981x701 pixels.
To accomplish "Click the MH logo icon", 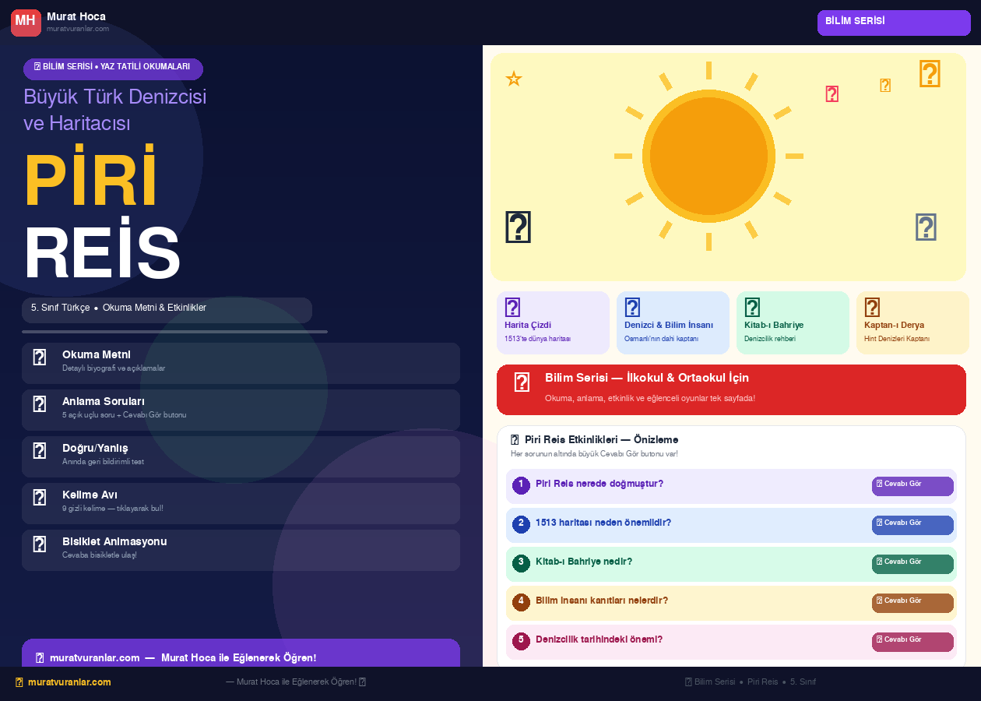I will coord(26,23).
